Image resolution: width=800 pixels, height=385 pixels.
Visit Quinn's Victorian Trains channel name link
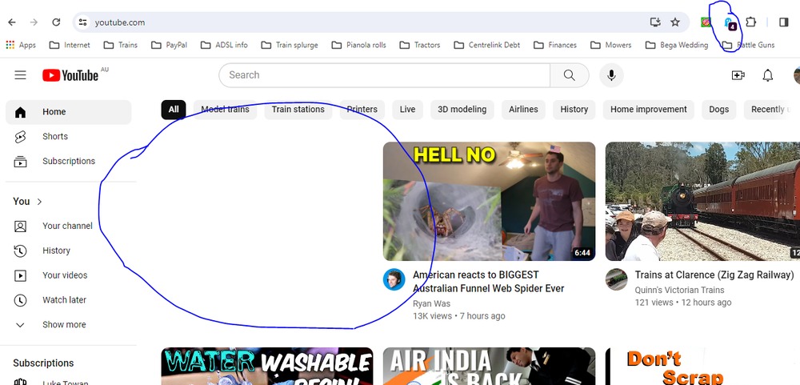[x=679, y=290]
